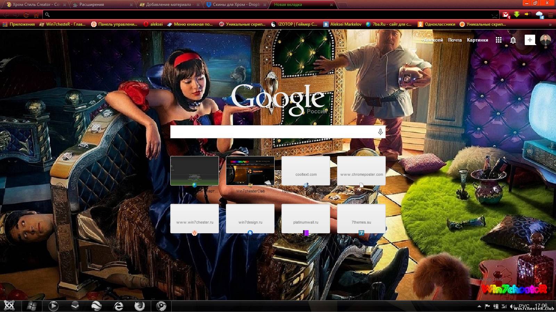Open IZOTOP Геймер bookmark

tap(294, 24)
